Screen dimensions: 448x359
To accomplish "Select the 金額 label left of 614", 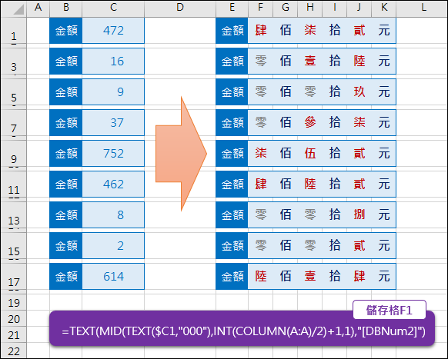I will pos(65,277).
